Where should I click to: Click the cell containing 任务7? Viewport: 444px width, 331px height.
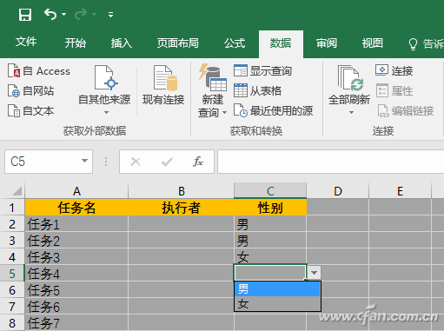[x=76, y=323]
